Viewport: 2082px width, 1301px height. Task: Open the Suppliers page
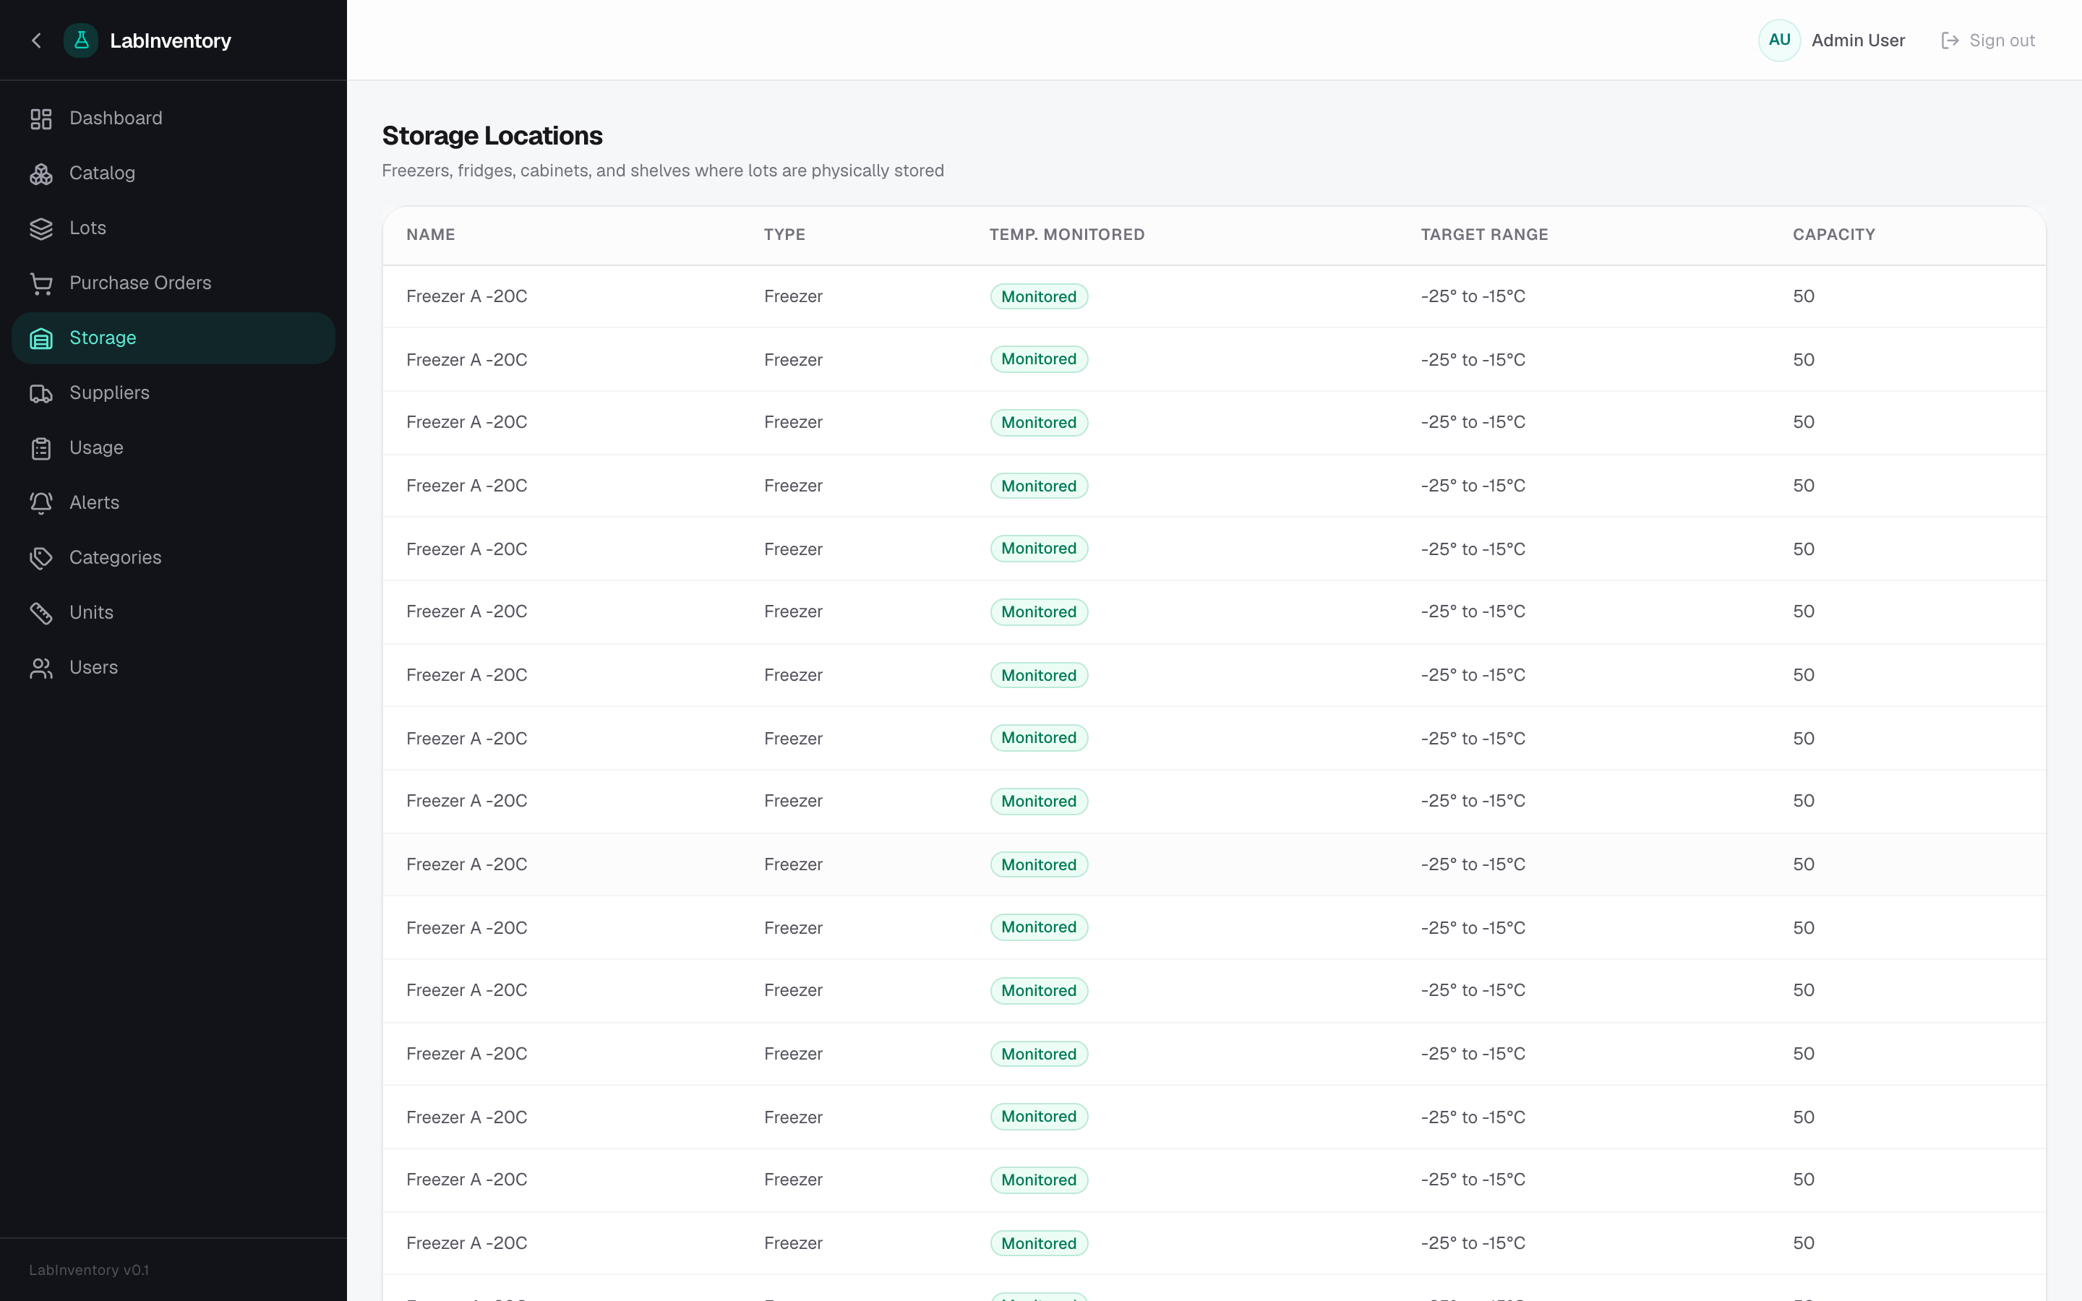(173, 393)
